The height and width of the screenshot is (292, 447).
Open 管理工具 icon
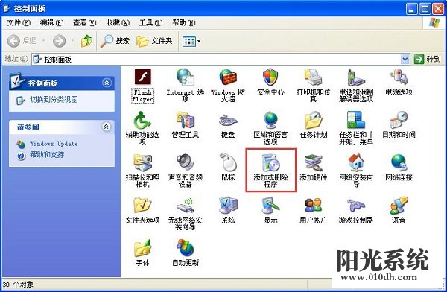coord(186,120)
